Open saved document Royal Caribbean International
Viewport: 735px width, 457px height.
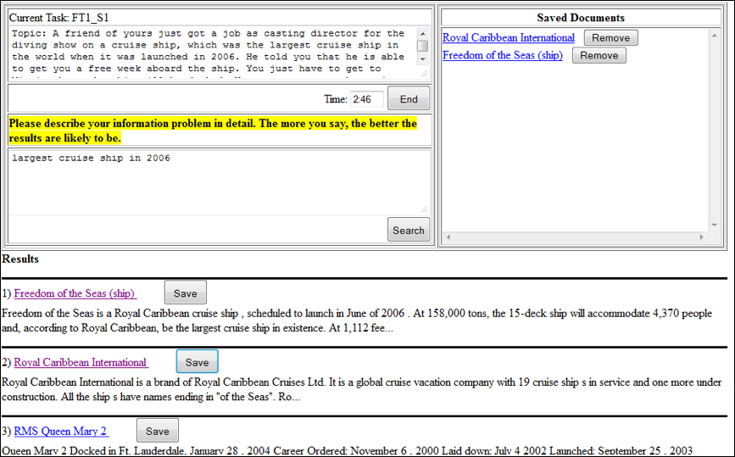coord(508,37)
